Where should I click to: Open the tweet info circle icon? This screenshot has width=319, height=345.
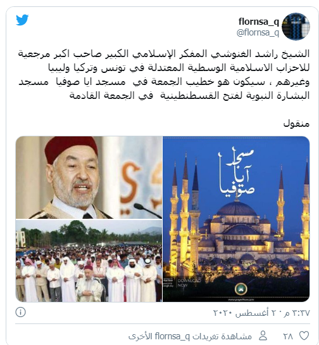21,312
